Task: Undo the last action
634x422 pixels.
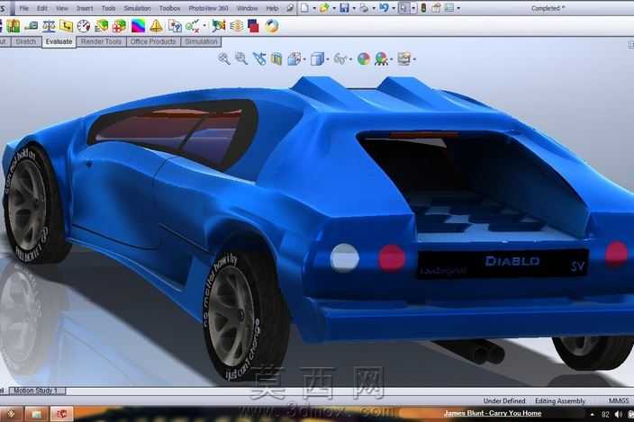Action: tap(384, 8)
